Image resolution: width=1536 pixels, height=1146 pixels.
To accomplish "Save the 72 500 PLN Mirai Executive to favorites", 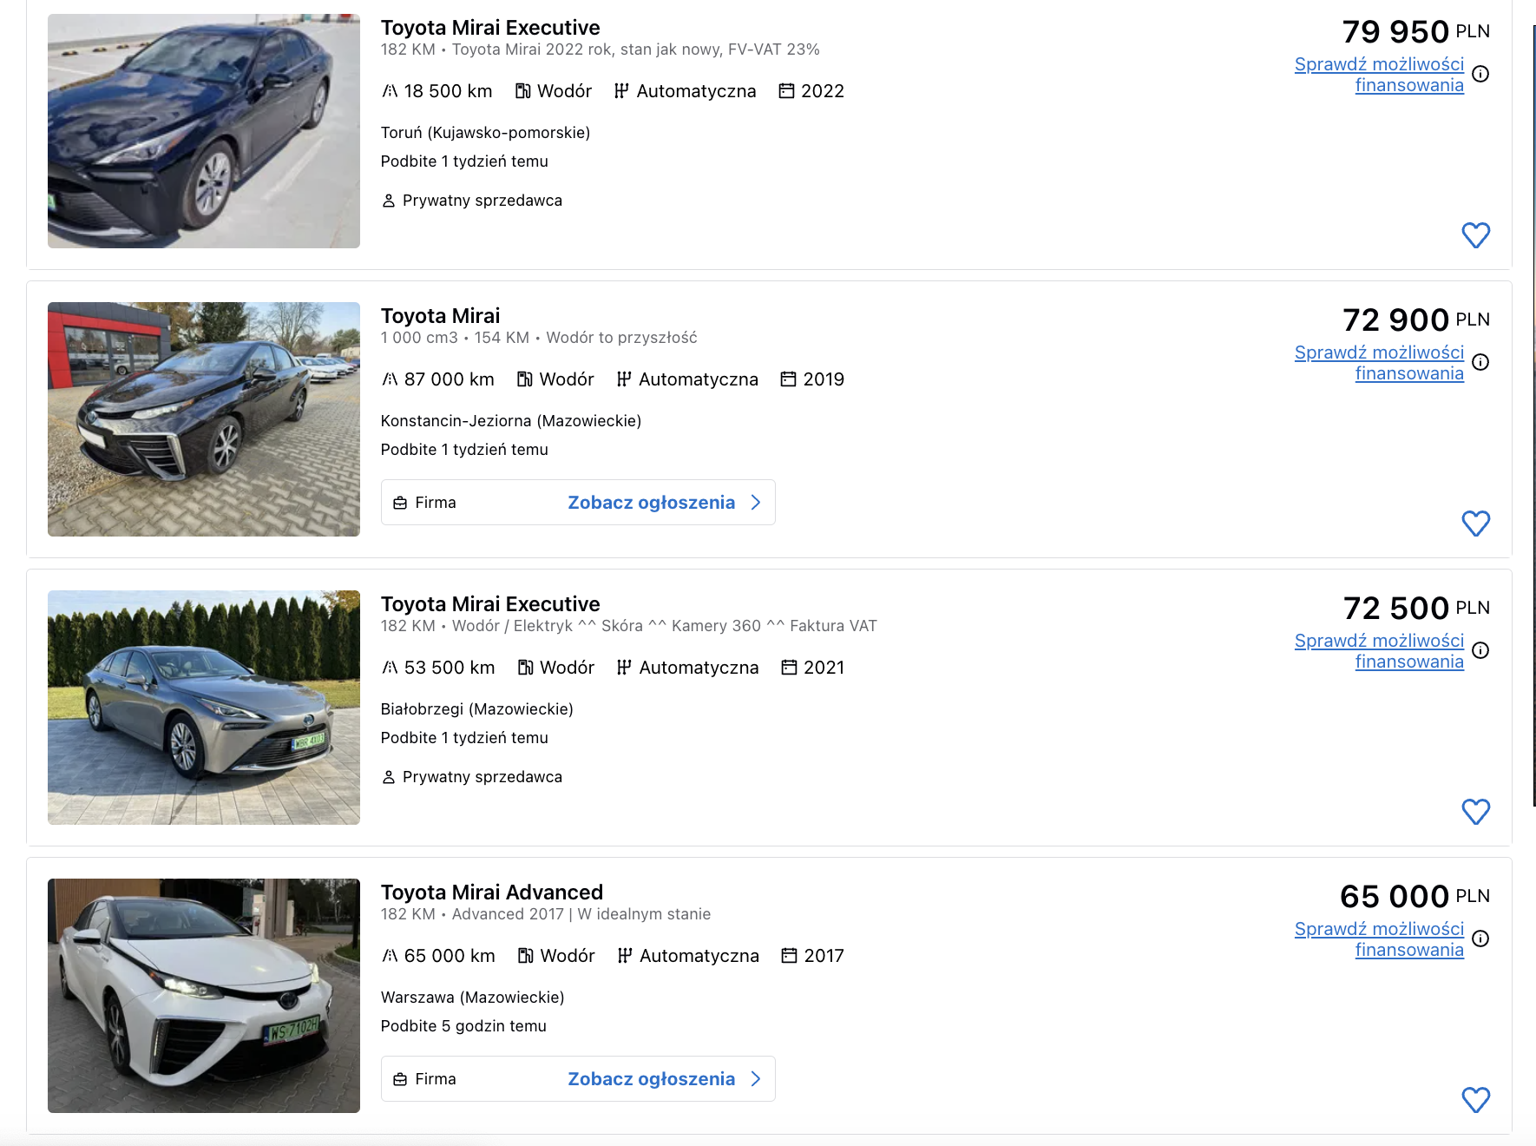I will tap(1475, 812).
